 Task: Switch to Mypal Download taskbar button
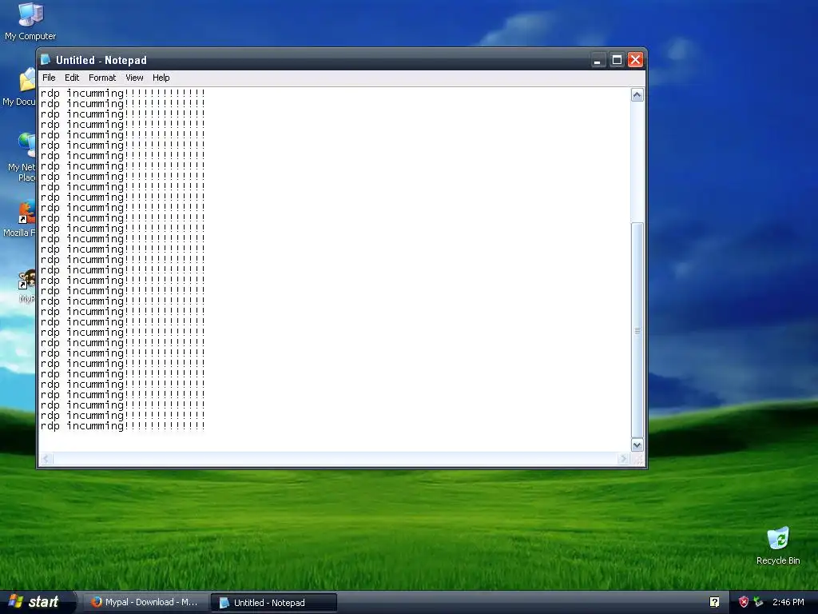pos(145,603)
